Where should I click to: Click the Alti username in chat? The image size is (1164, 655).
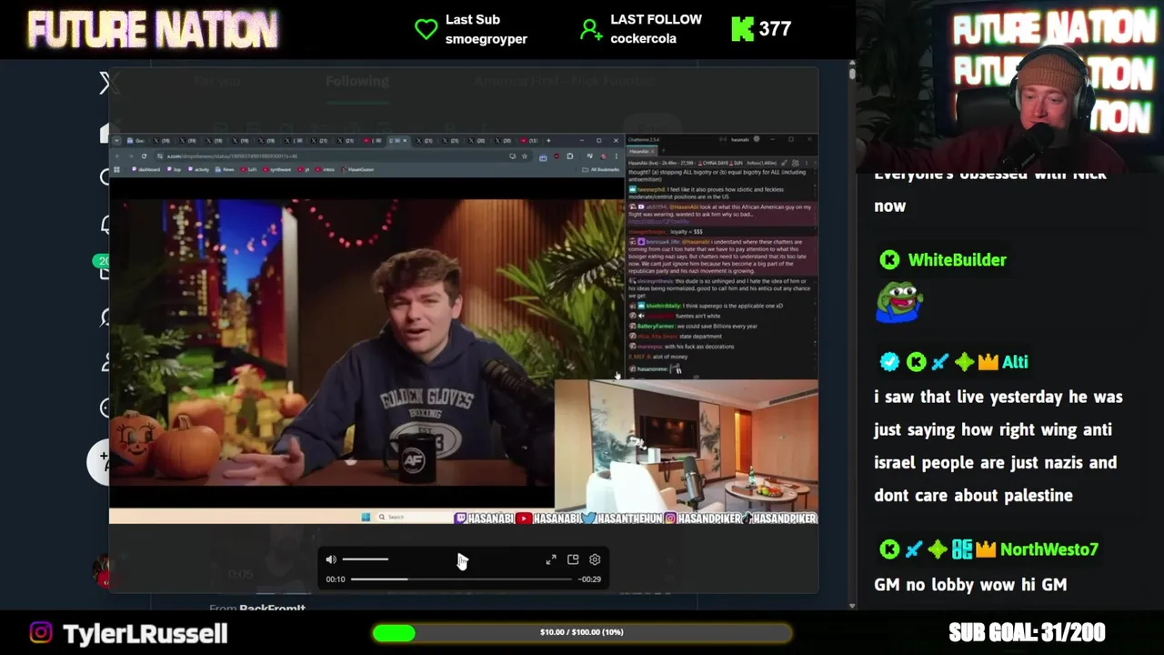[1015, 362]
